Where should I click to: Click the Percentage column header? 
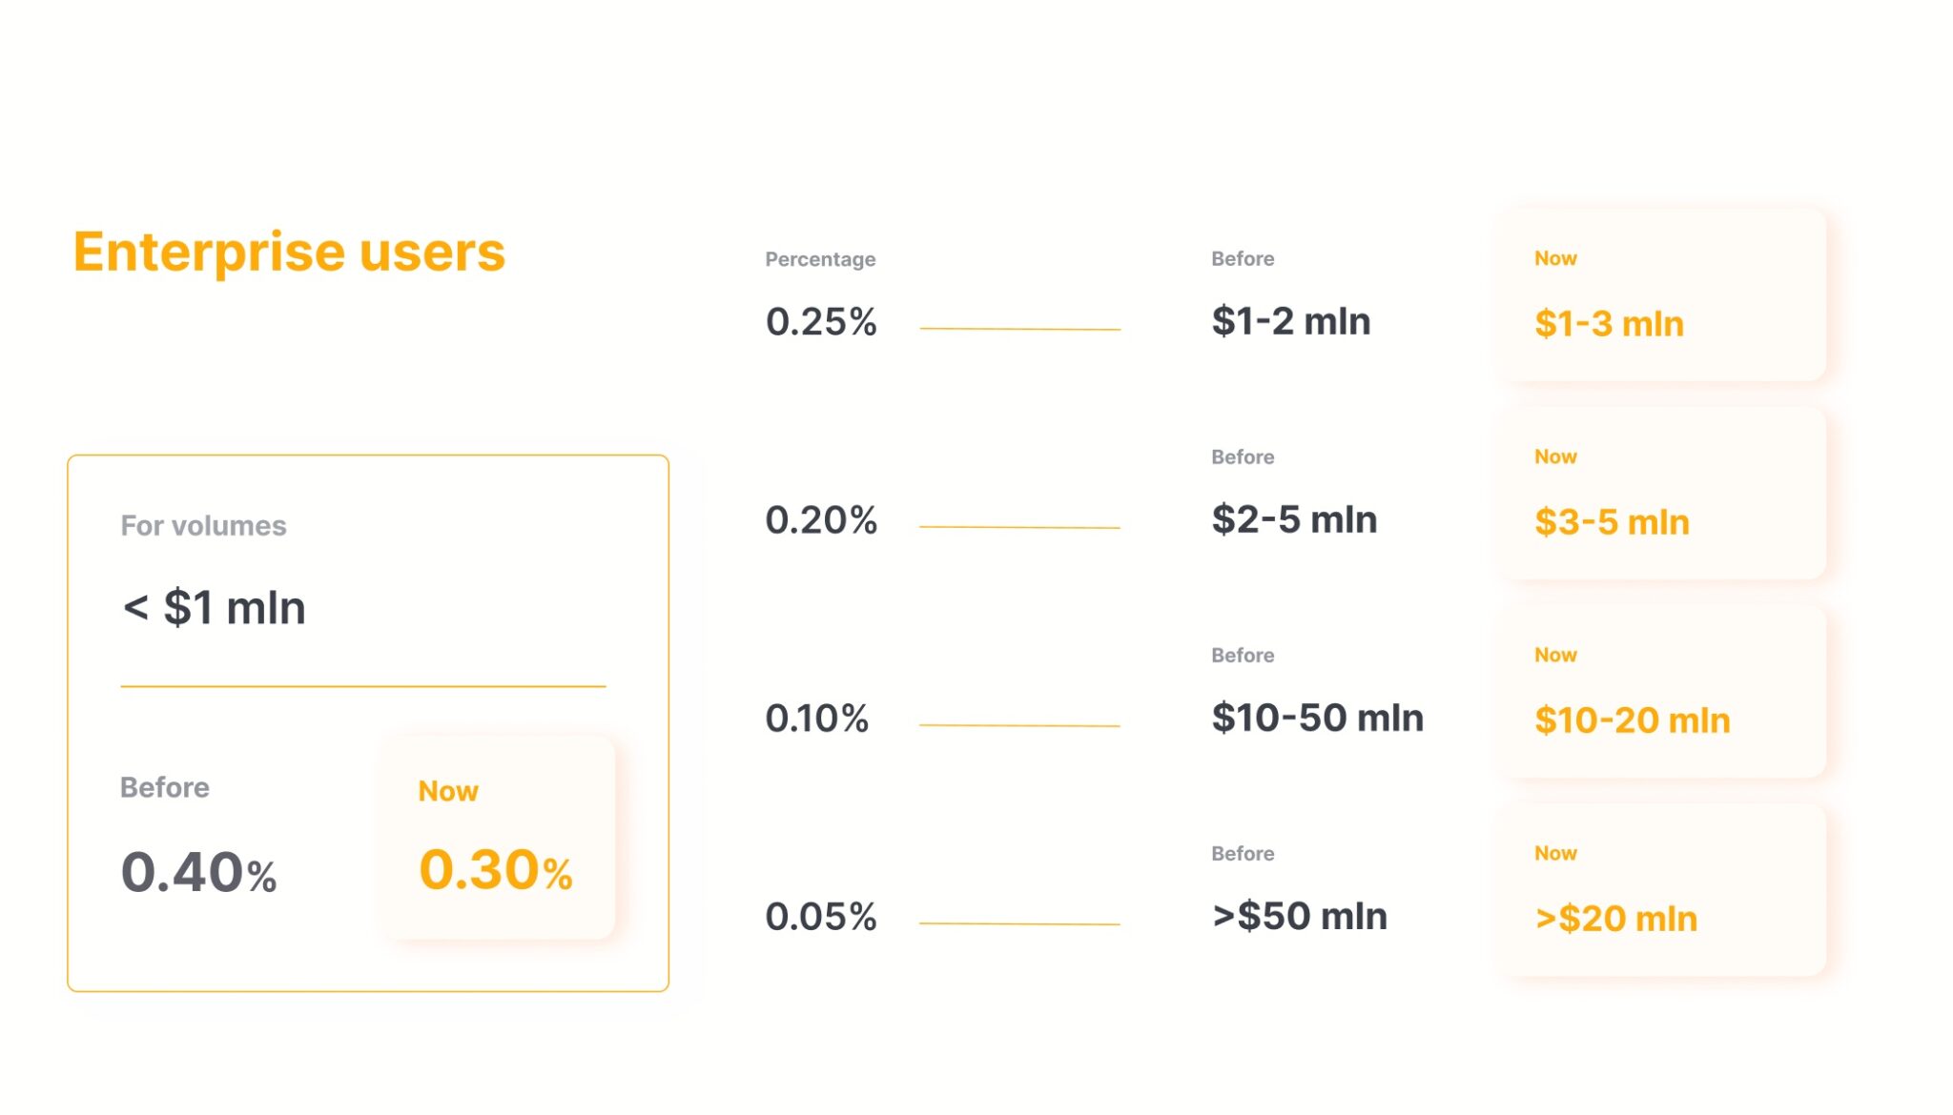[x=820, y=259]
